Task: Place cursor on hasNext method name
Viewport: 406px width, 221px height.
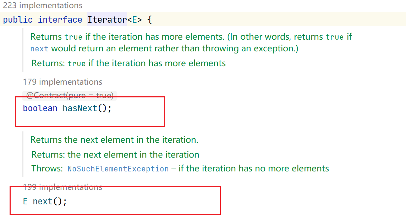Action: coord(80,108)
